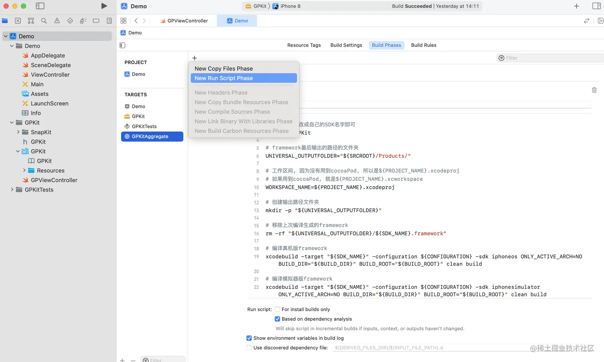
Task: Go back in editor history
Action: click(x=136, y=21)
